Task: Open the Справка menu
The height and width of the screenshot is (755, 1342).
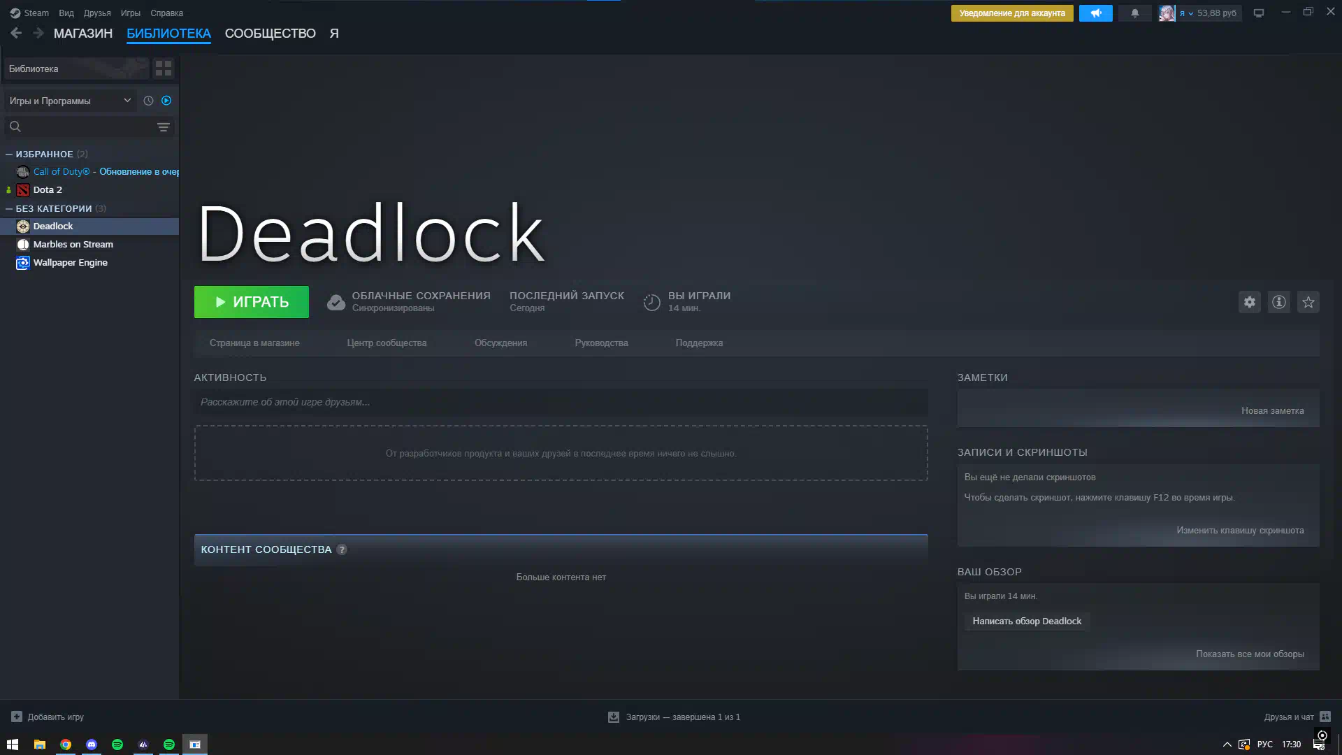Action: (x=167, y=13)
